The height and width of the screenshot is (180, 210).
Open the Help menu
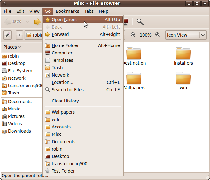point(104,11)
